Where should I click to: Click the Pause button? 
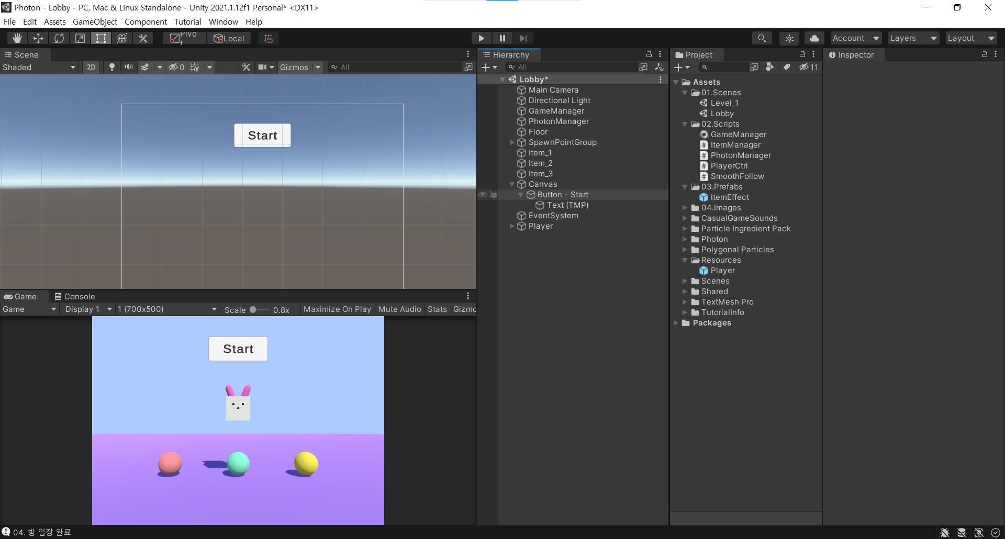pyautogui.click(x=502, y=38)
